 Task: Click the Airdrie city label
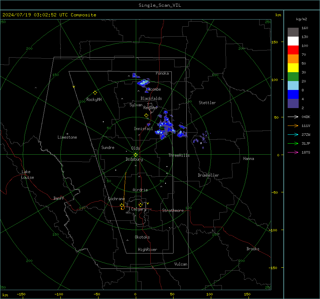[x=140, y=190]
